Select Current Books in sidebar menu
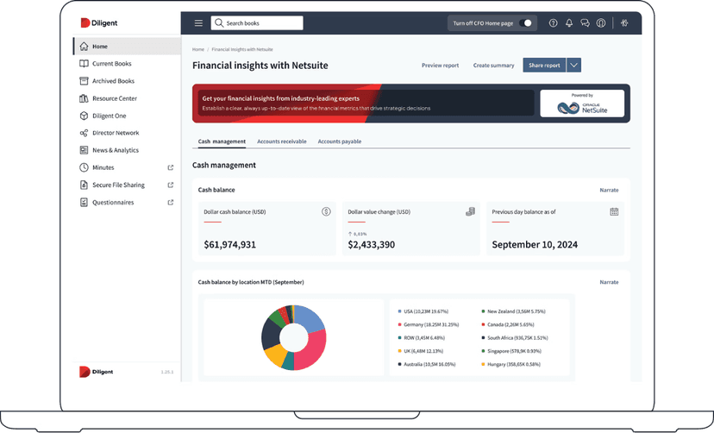 [127, 64]
